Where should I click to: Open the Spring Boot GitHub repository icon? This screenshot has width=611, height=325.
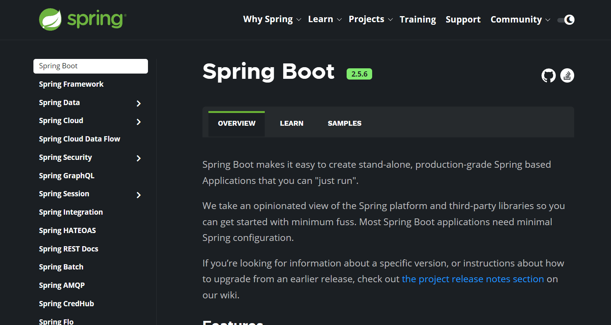[548, 75]
